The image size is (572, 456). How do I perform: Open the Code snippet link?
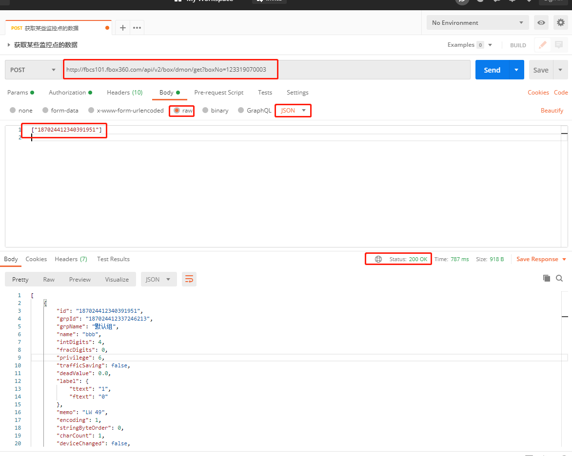pos(561,93)
